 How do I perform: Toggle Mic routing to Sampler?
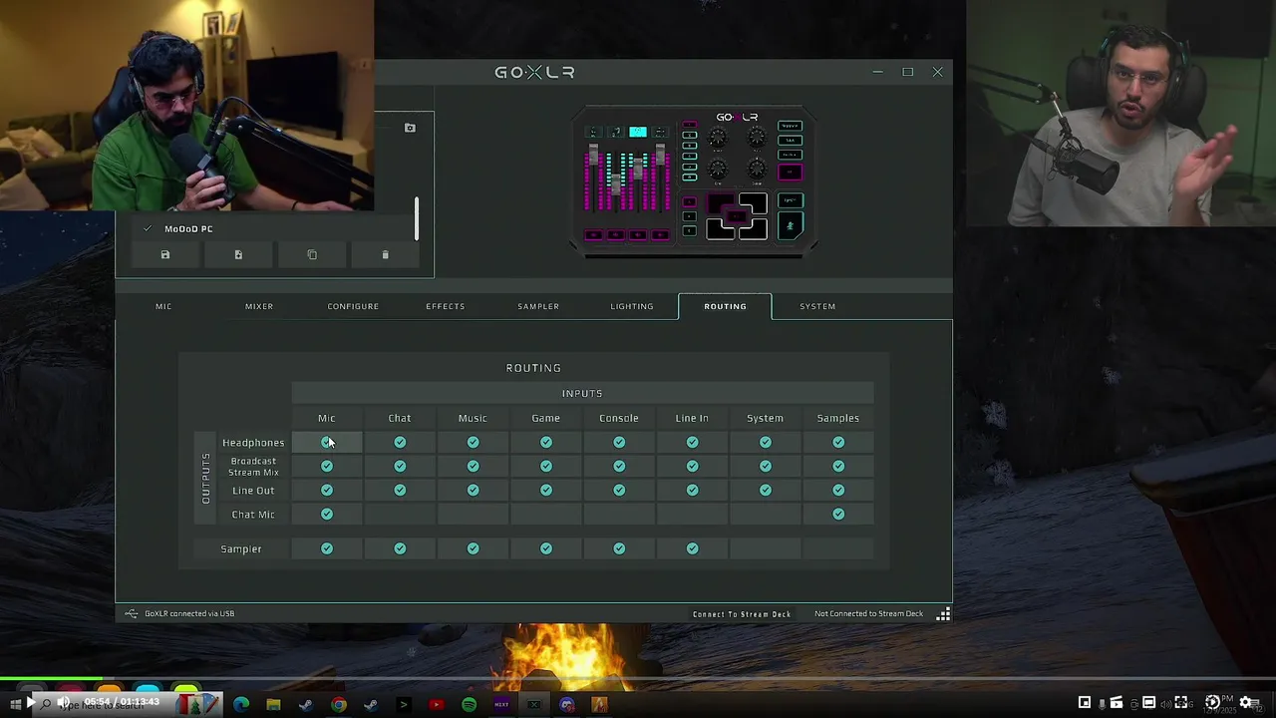click(x=327, y=548)
